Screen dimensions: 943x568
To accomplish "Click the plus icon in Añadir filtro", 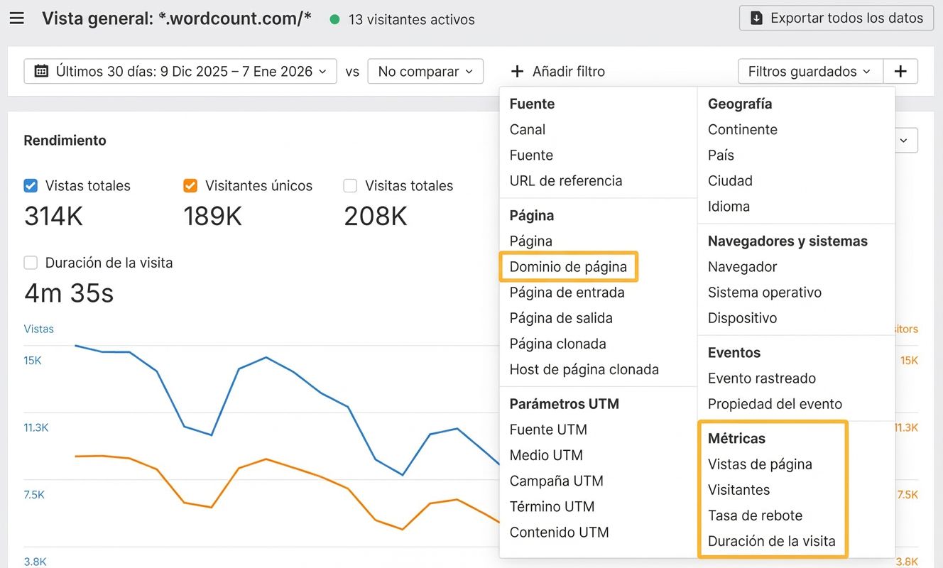I will pos(518,72).
